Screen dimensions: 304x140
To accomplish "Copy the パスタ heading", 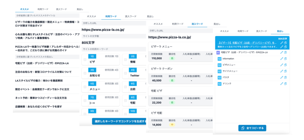I will coord(285,77).
